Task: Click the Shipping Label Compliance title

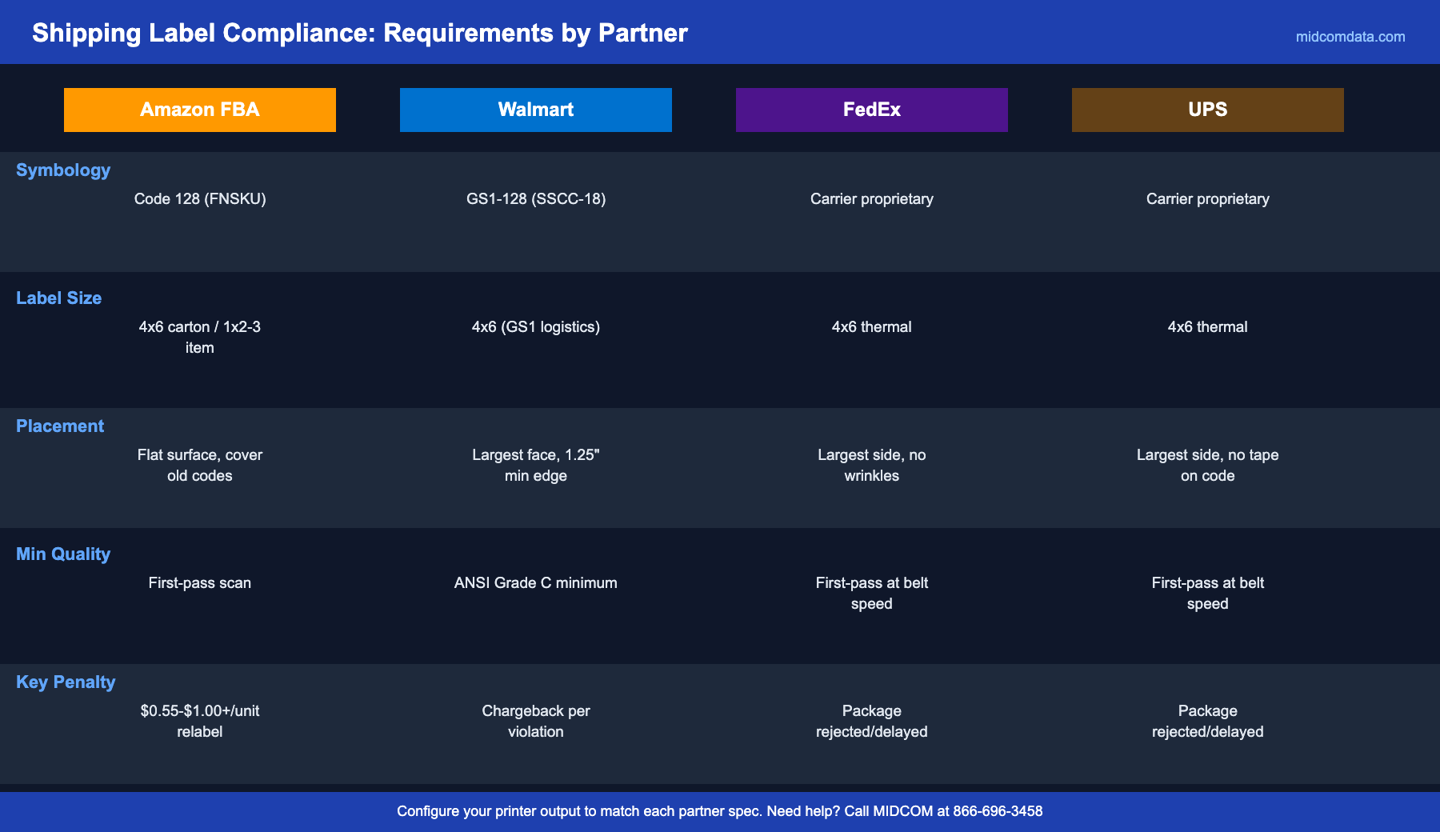Action: [360, 33]
